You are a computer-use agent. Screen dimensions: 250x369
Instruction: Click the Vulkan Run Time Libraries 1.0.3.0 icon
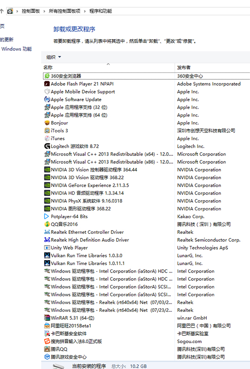click(x=47, y=256)
